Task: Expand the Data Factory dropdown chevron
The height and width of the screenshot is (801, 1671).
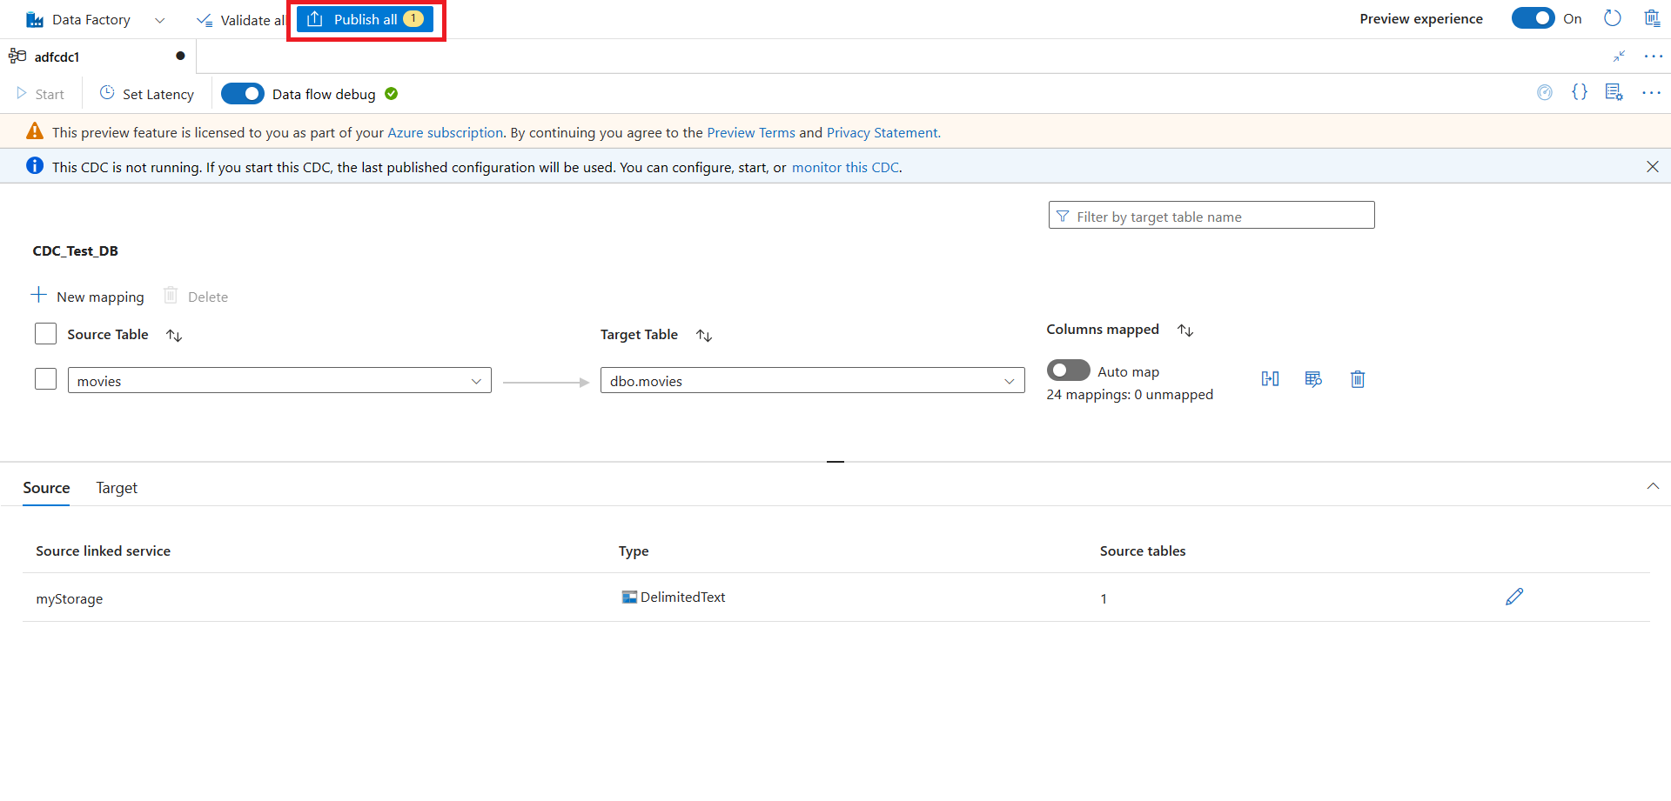Action: tap(159, 20)
